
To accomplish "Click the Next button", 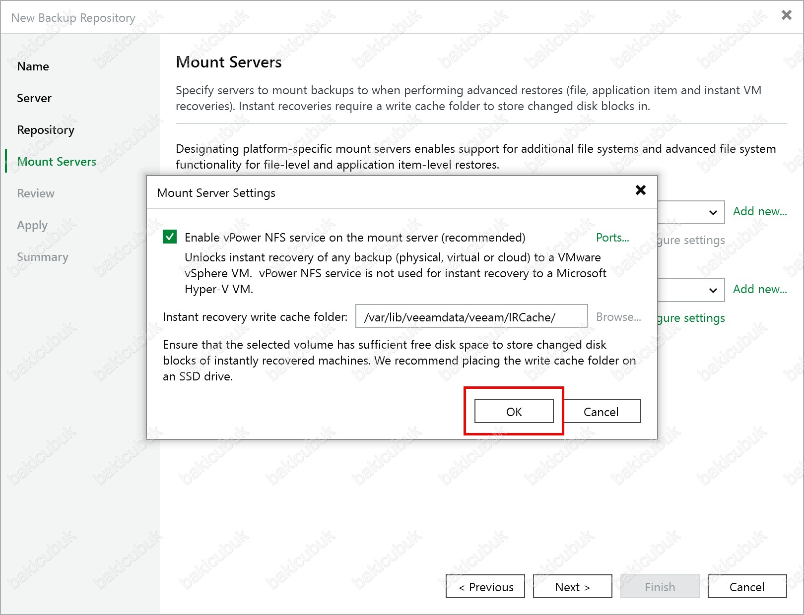I will [x=572, y=587].
